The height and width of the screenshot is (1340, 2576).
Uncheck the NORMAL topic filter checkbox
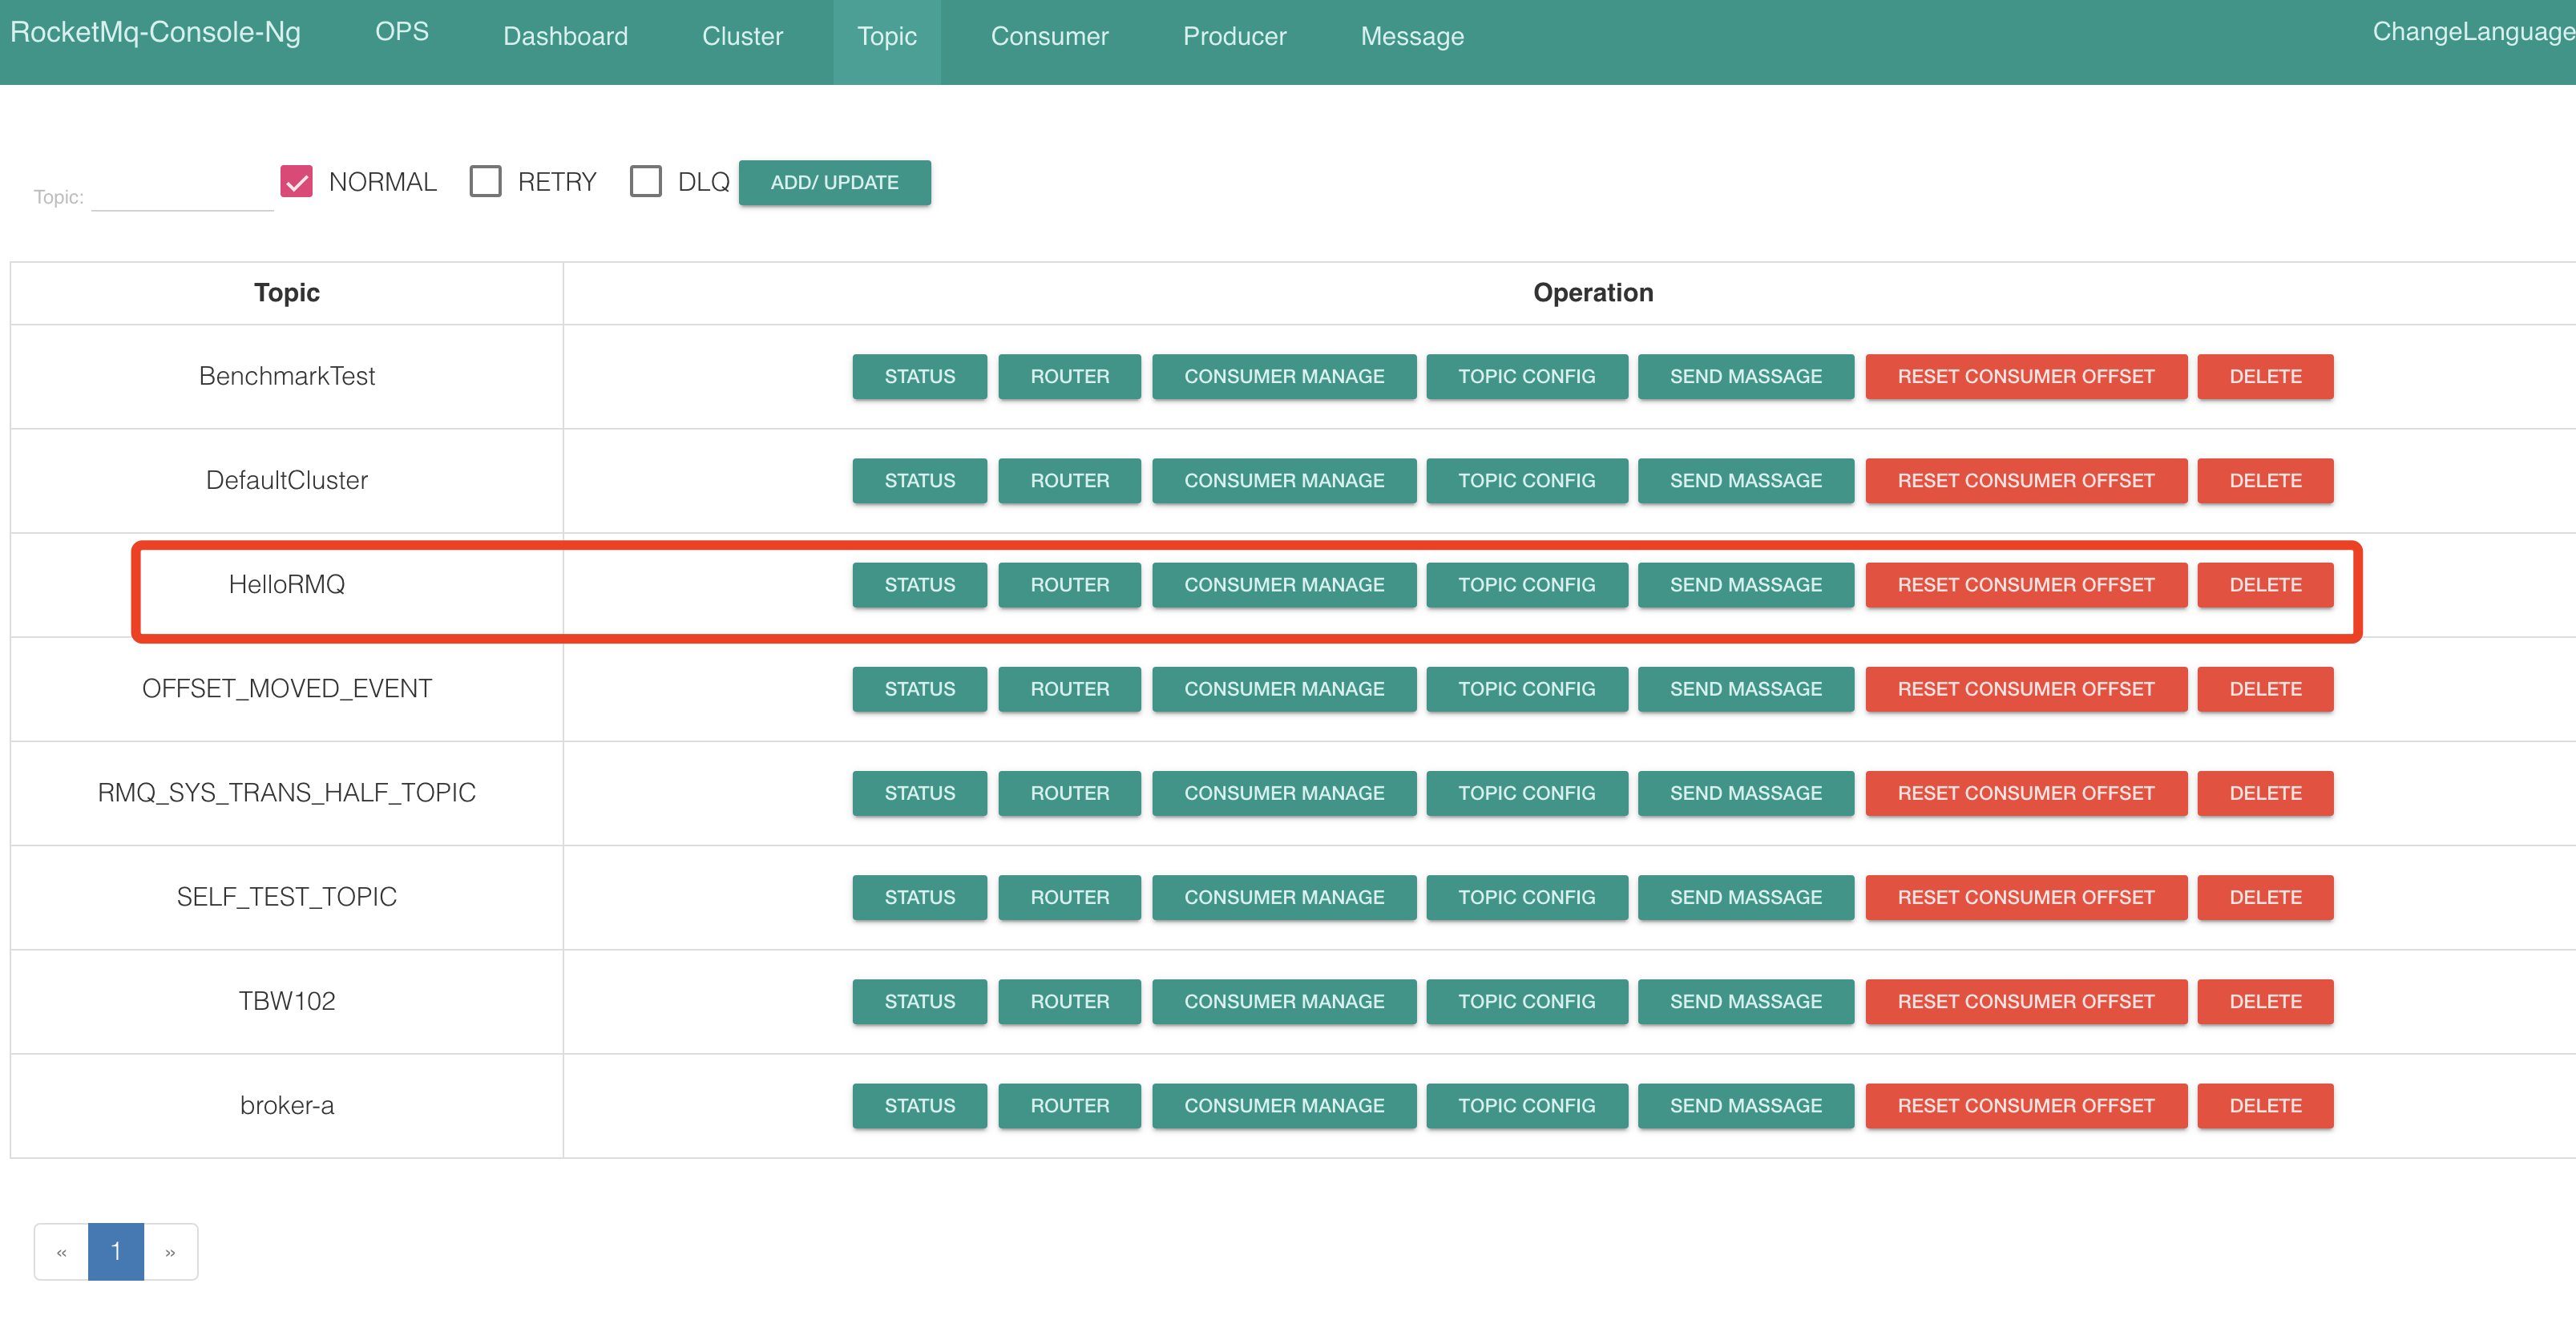(296, 182)
